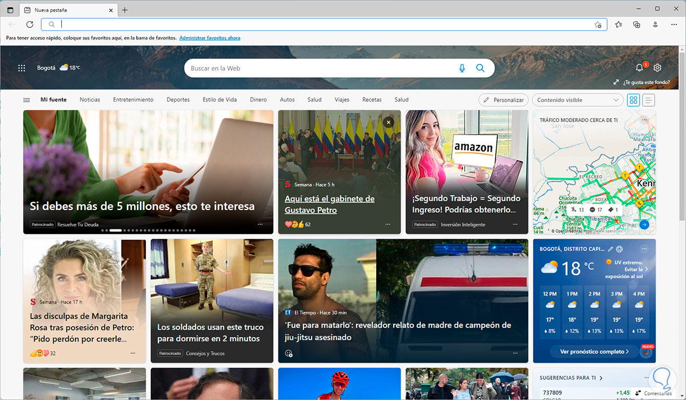Open options on the Consejos y Trucos card
The image size is (686, 400).
[x=260, y=353]
